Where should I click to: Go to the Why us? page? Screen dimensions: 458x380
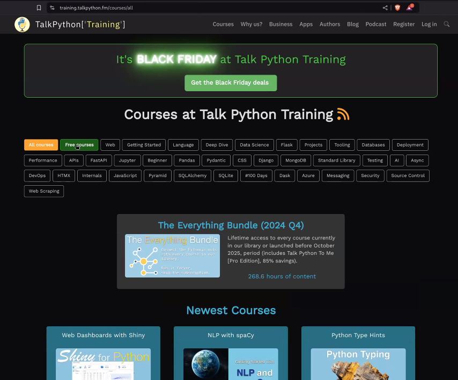tap(252, 24)
